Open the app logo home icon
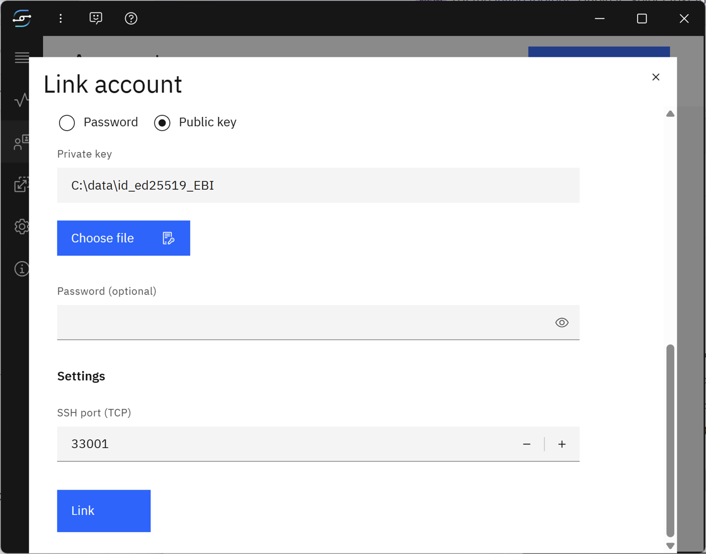706x554 pixels. (21, 18)
